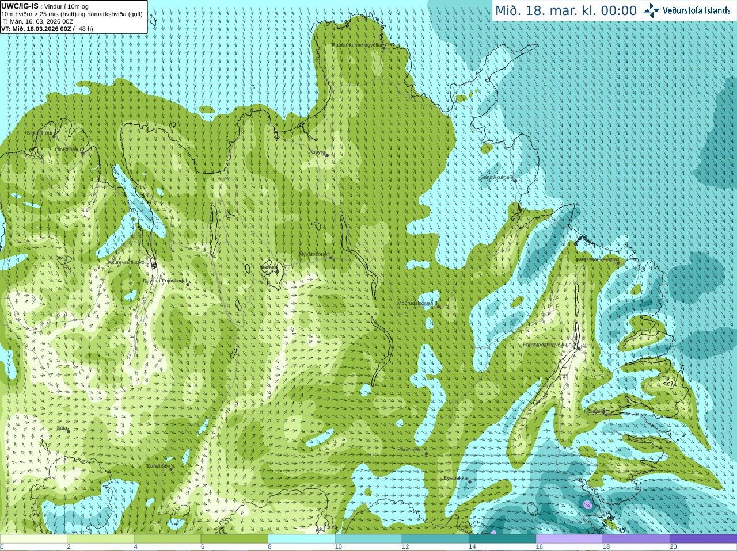Click the VT: Mið. 18.03.2026 00Z valid time line
Screen dimensions: 737x551
(x=47, y=29)
